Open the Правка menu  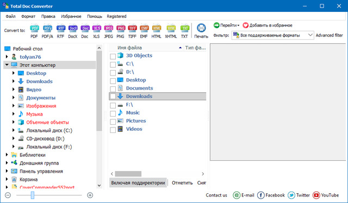pos(48,16)
